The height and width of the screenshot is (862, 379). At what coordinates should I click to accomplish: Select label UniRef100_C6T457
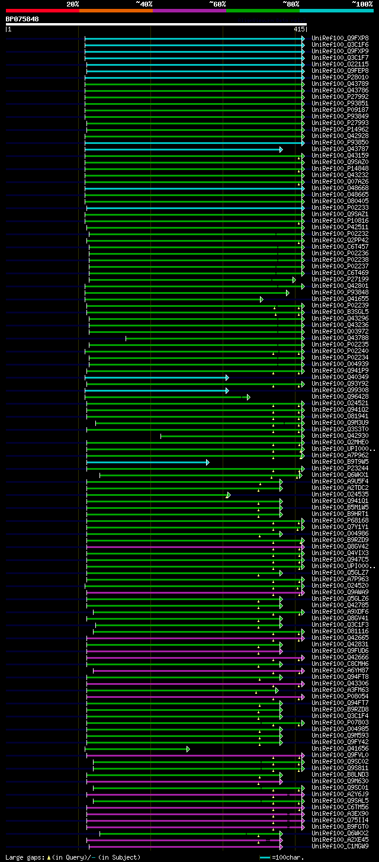(x=340, y=246)
